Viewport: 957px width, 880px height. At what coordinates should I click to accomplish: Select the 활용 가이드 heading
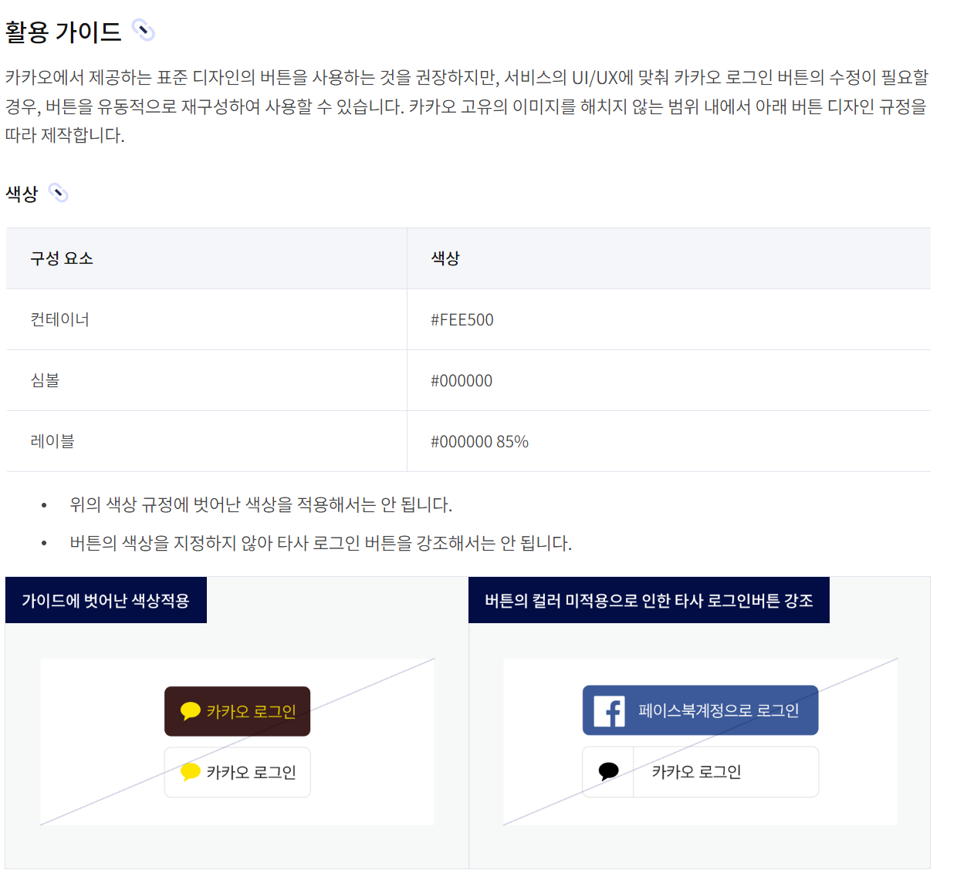[x=63, y=32]
